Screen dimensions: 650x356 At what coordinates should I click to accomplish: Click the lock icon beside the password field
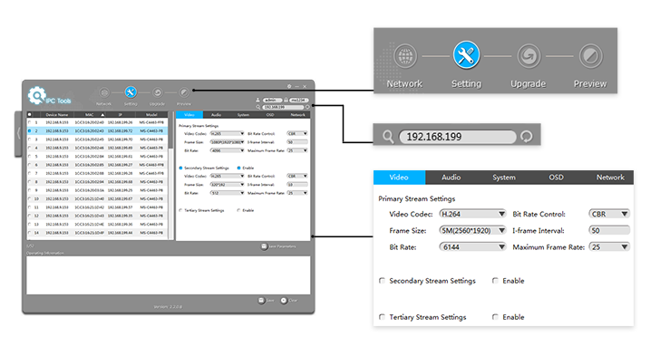tap(286, 100)
